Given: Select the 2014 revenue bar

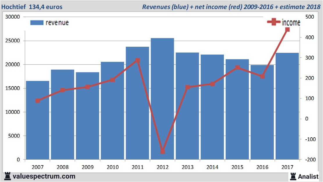Looking at the screenshot, I should point(212,107).
